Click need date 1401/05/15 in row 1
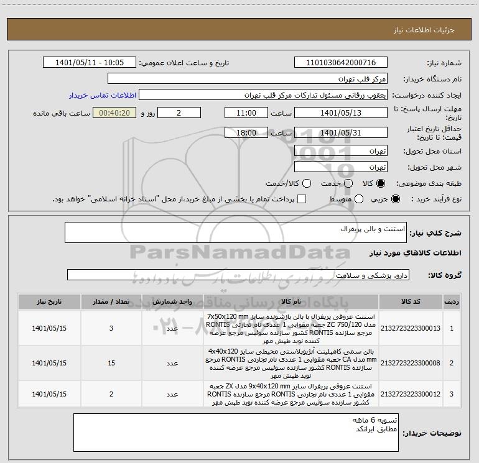 point(49,328)
